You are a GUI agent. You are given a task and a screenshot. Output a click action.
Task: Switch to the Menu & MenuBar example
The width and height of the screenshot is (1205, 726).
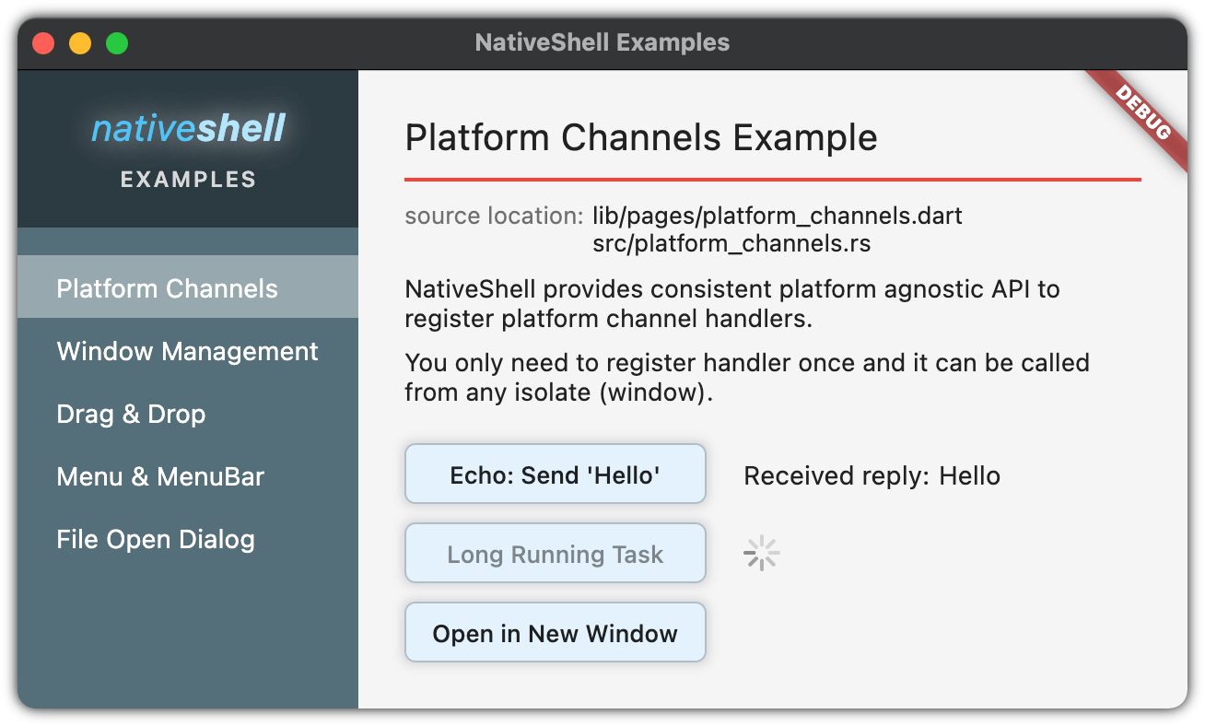[x=160, y=476]
